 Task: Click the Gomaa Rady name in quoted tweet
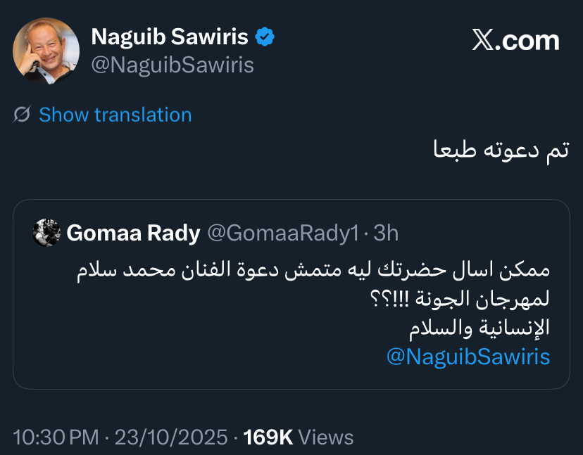click(x=133, y=233)
